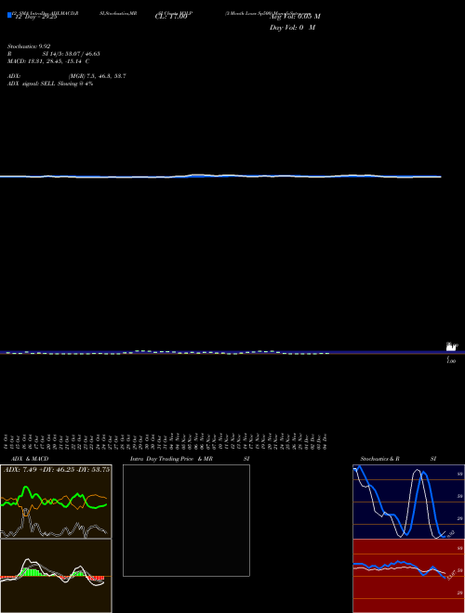Open the empty Intra Day Trading Price chart
The image size is (465, 613).
point(186,520)
